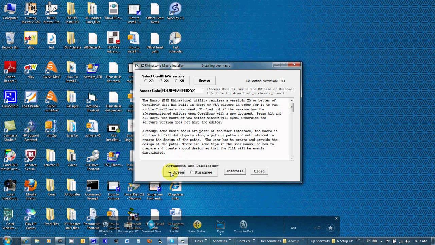Open the HP Support Assistant icon
The image size is (435, 245).
tap(31, 131)
